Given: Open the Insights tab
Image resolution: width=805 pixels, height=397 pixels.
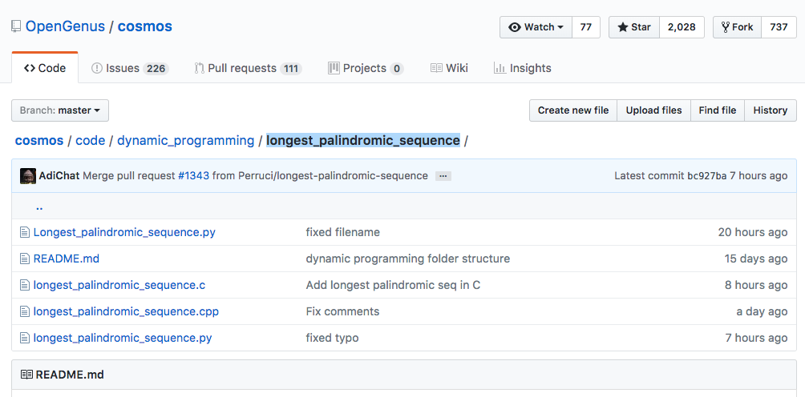Looking at the screenshot, I should pyautogui.click(x=522, y=68).
